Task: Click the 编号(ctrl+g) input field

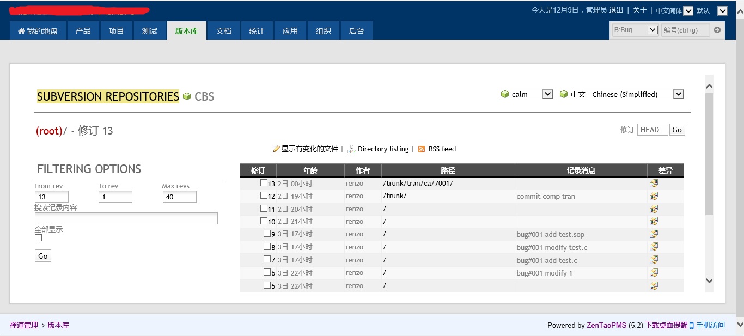Action: (x=685, y=30)
